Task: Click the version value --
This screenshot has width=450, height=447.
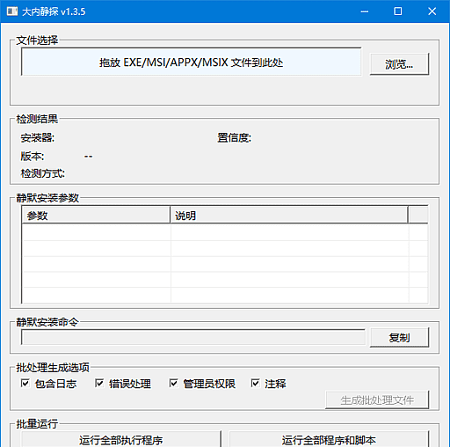Action: tap(88, 157)
